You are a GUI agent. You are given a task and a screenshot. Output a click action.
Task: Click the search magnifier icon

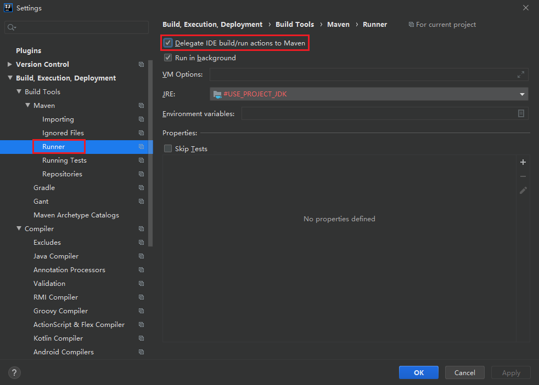pos(12,27)
